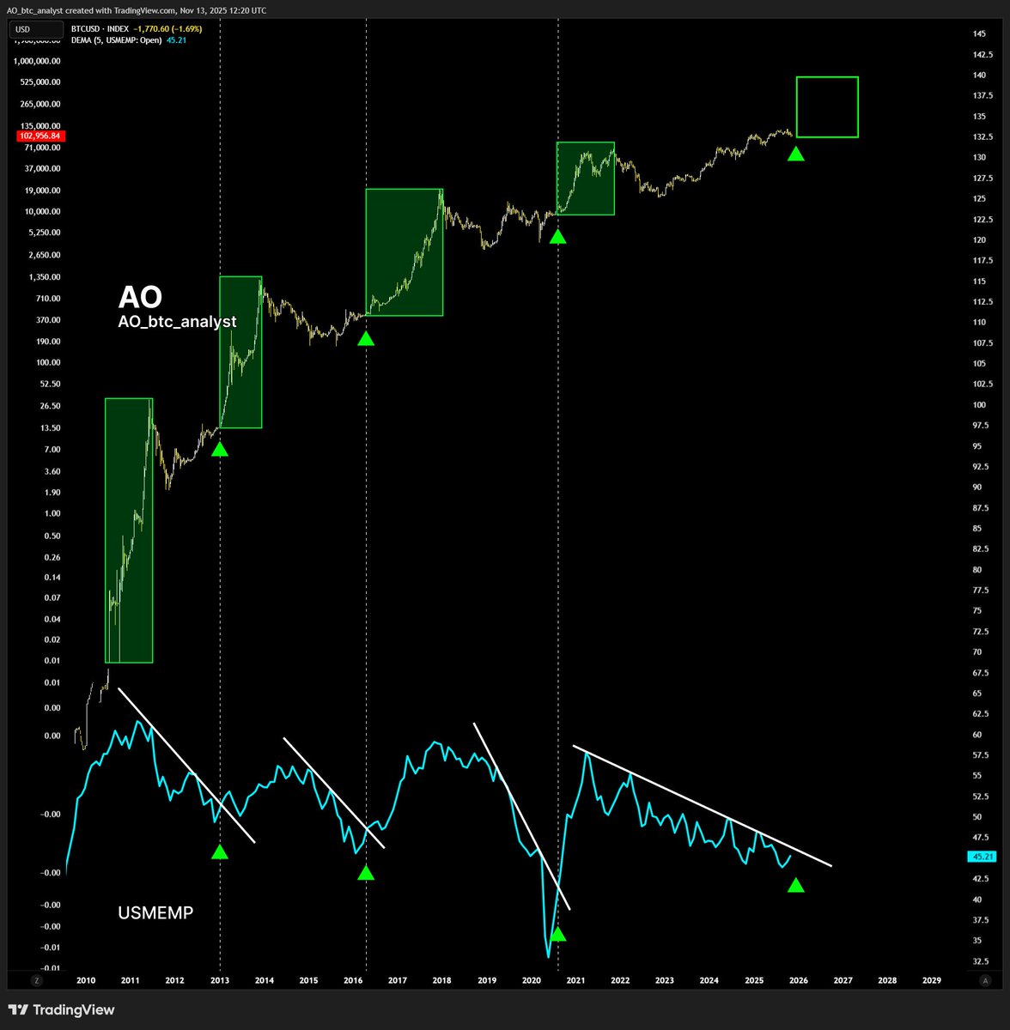Click the Z timezone button on time axis
The image size is (1010, 1030).
[x=37, y=979]
